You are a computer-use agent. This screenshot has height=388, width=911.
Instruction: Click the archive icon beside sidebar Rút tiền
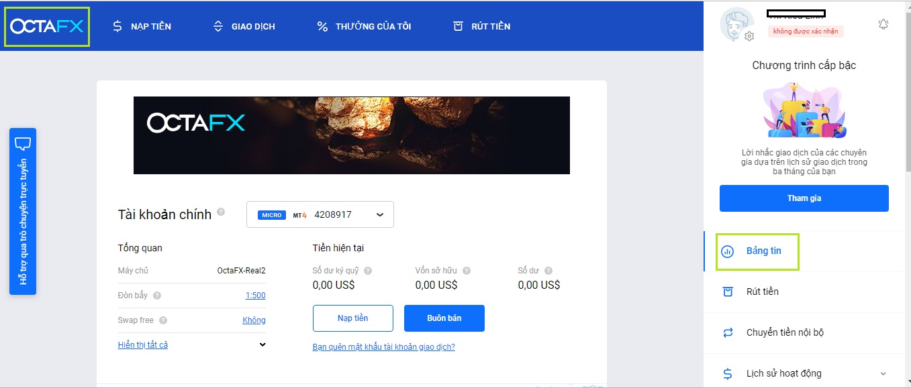click(x=728, y=292)
